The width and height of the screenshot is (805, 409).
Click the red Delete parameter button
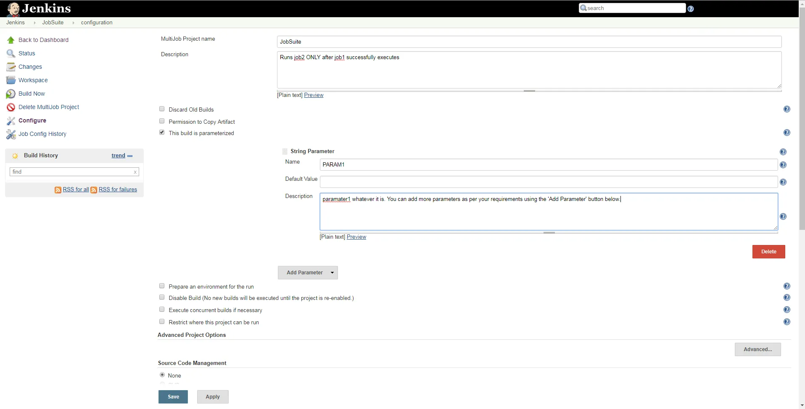tap(768, 252)
